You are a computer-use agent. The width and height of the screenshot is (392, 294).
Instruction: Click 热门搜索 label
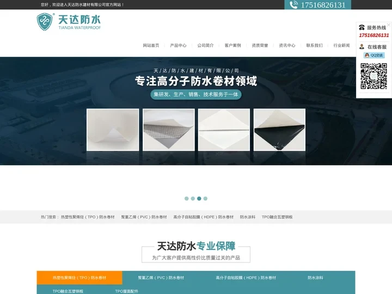pos(50,217)
